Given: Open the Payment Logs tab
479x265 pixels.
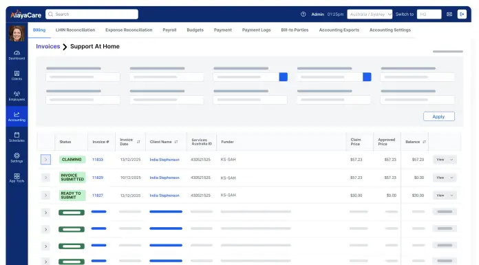Looking at the screenshot, I should click(x=256, y=30).
